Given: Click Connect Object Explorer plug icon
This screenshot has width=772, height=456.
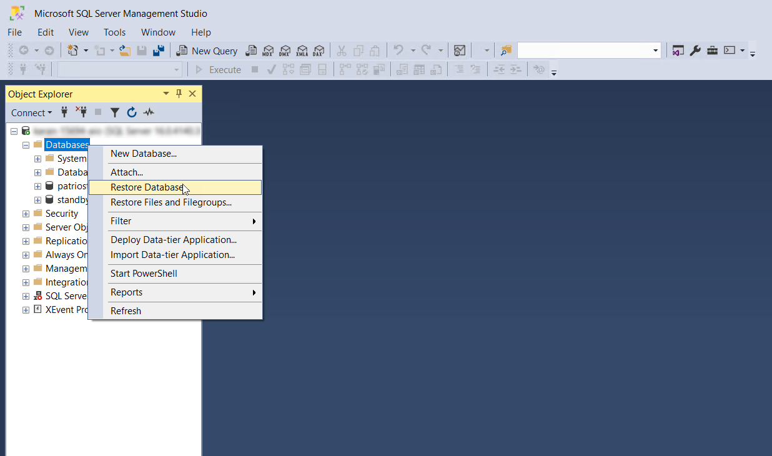Looking at the screenshot, I should [64, 112].
